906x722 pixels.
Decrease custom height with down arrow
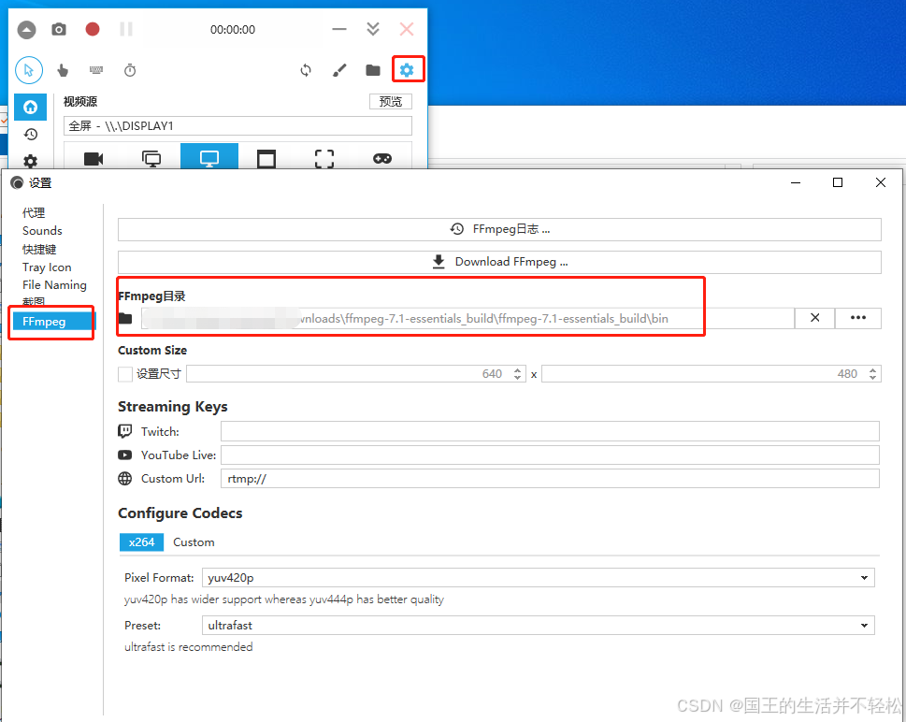tap(872, 378)
